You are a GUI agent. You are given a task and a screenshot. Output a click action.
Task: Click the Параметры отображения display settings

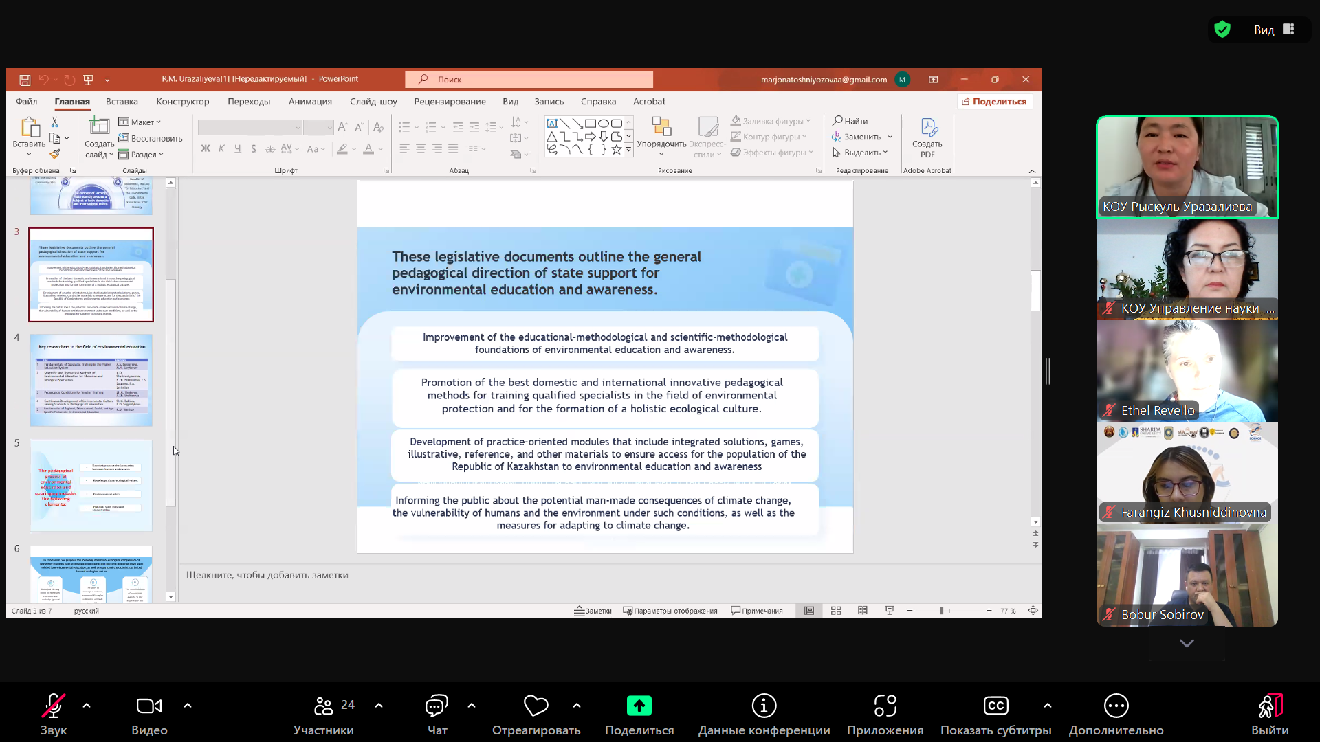(x=670, y=611)
